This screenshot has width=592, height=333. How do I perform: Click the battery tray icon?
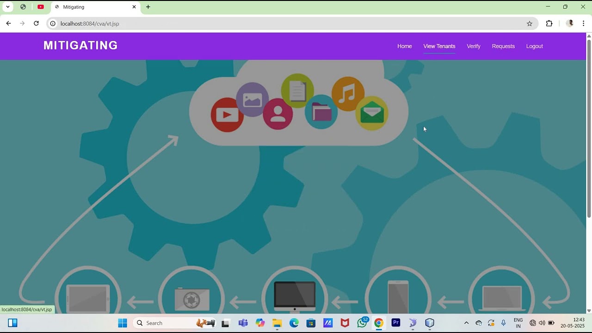[x=551, y=323]
